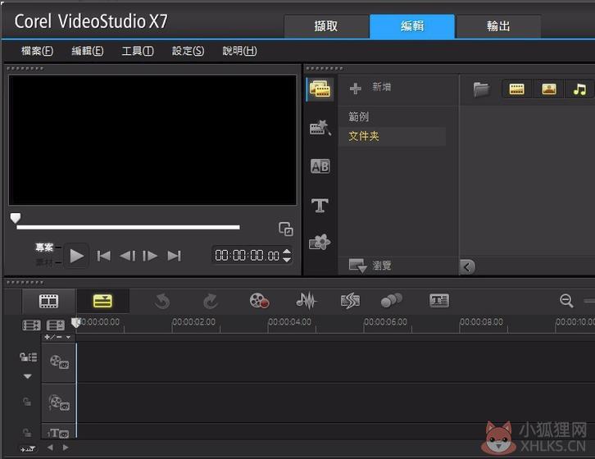595x459 pixels.
Task: Open the Media library panel
Action: click(320, 89)
